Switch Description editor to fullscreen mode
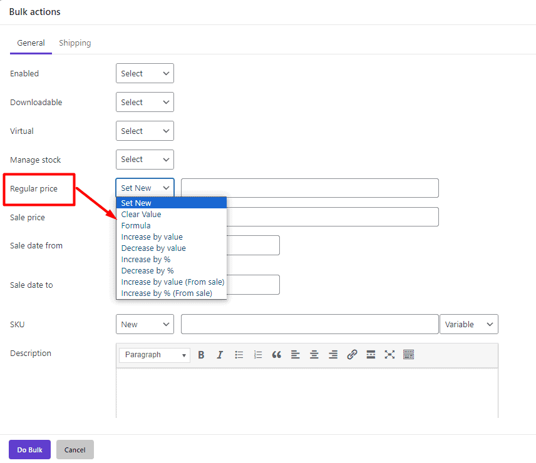This screenshot has height=463, width=536. point(389,354)
